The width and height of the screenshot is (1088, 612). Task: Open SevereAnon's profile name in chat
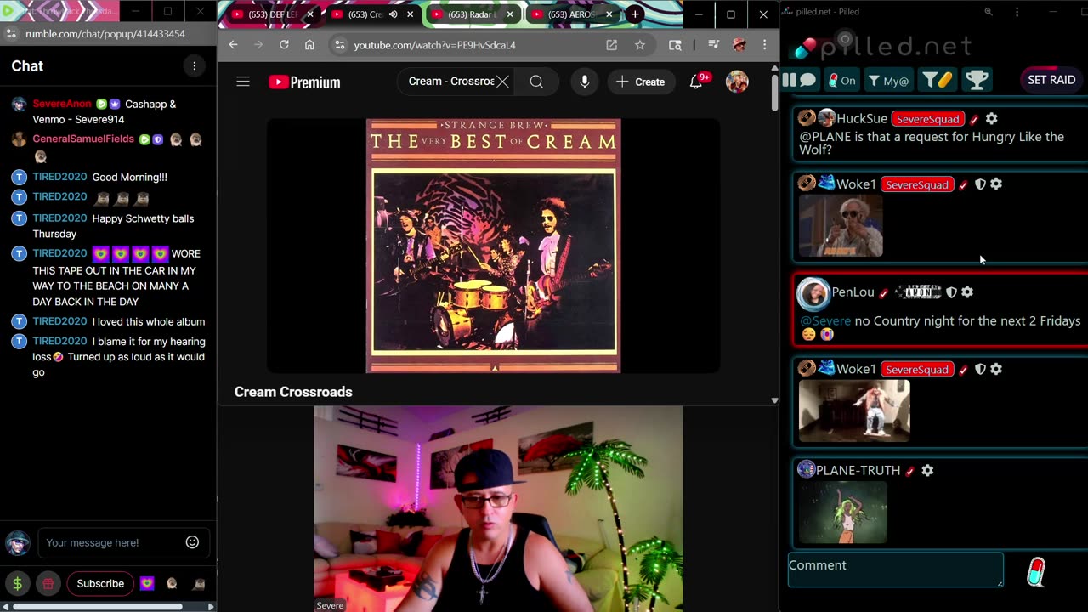[x=62, y=104]
